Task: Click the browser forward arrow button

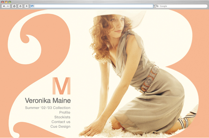Action: coord(8,6)
